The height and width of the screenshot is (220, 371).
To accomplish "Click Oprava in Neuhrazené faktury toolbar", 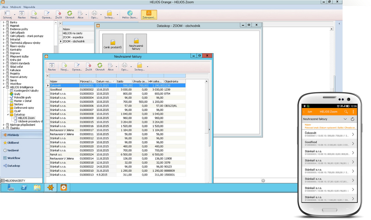I will coord(77,67).
